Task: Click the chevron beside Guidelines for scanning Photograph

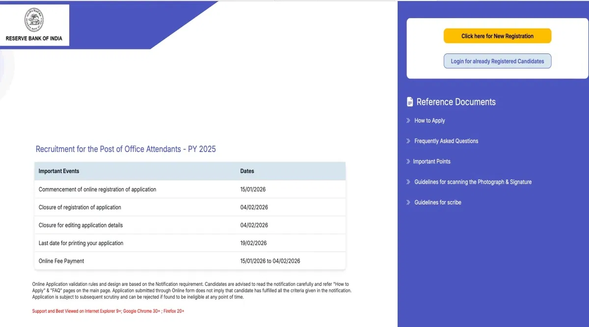Action: coord(408,181)
